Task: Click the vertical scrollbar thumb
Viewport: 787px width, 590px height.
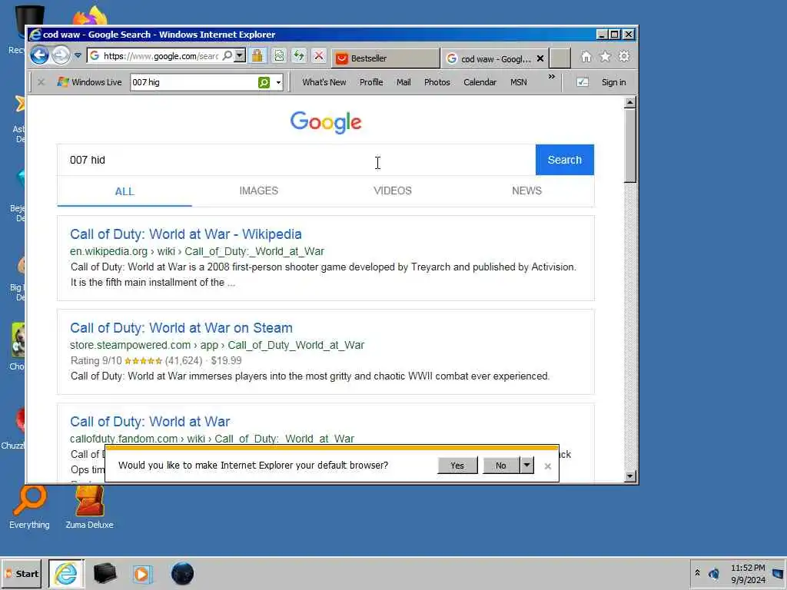Action: click(630, 145)
